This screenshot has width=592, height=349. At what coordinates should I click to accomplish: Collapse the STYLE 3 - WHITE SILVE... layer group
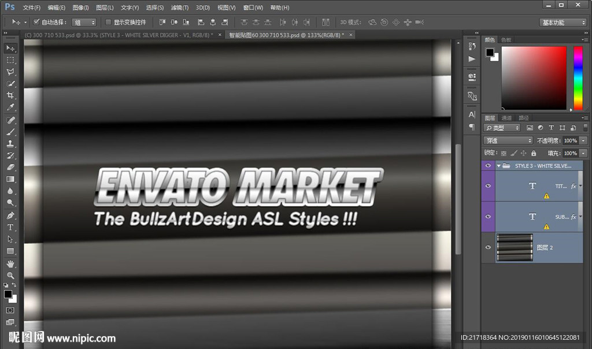(x=498, y=166)
